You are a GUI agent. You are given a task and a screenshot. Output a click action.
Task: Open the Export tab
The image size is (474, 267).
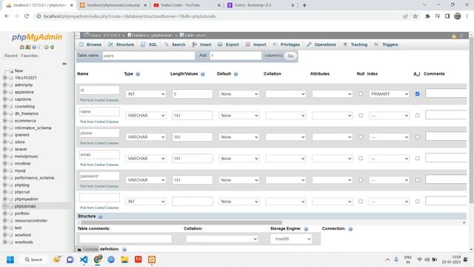(x=228, y=44)
